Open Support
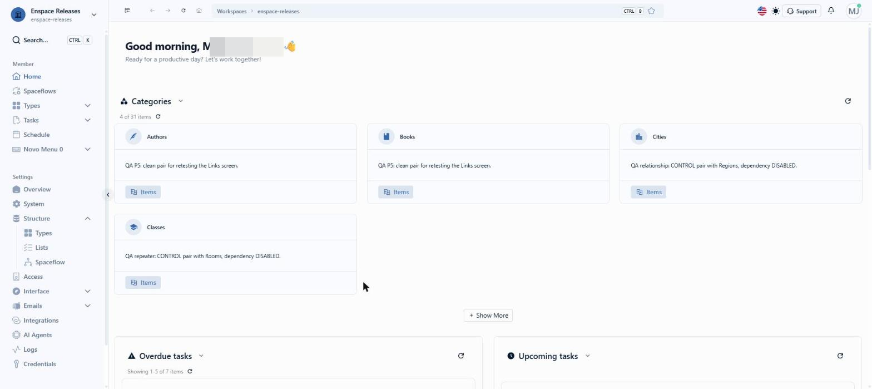 point(801,11)
